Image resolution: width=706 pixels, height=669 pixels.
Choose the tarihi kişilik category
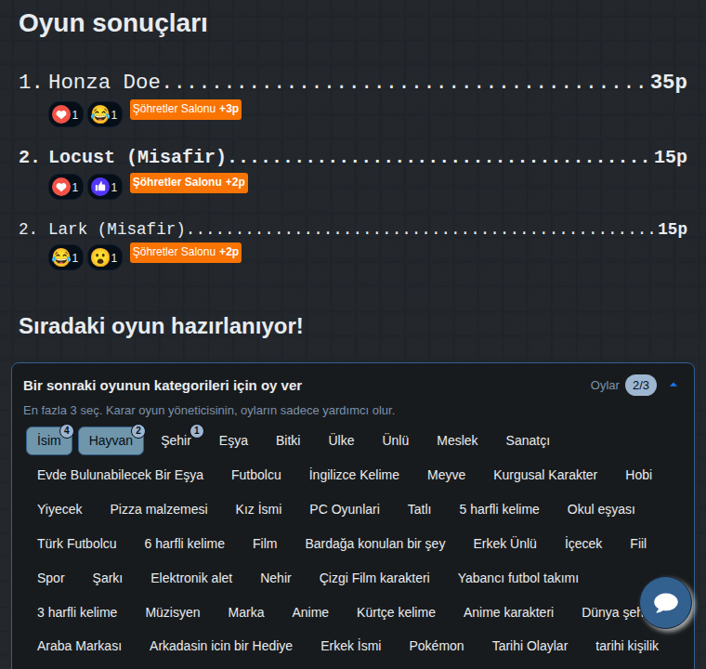[627, 646]
